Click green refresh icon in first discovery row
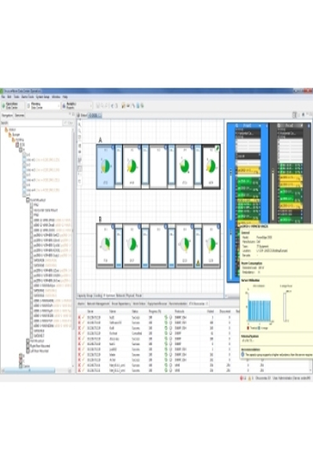Screen dimensions: 313x470 166,317
